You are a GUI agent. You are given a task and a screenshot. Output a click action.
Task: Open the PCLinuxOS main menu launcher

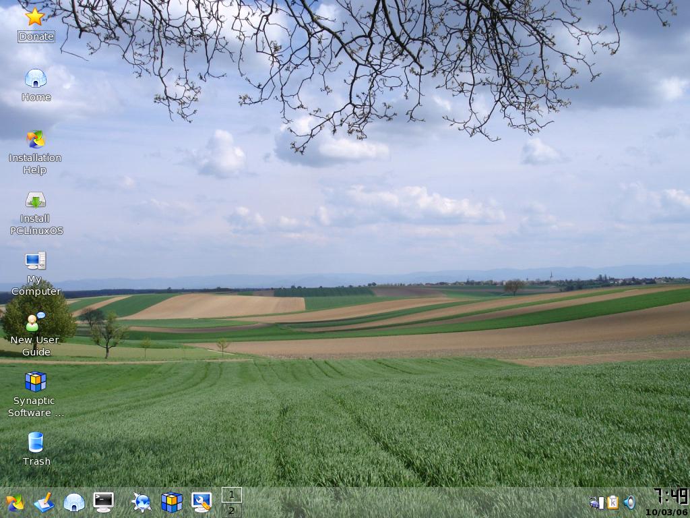coord(14,502)
